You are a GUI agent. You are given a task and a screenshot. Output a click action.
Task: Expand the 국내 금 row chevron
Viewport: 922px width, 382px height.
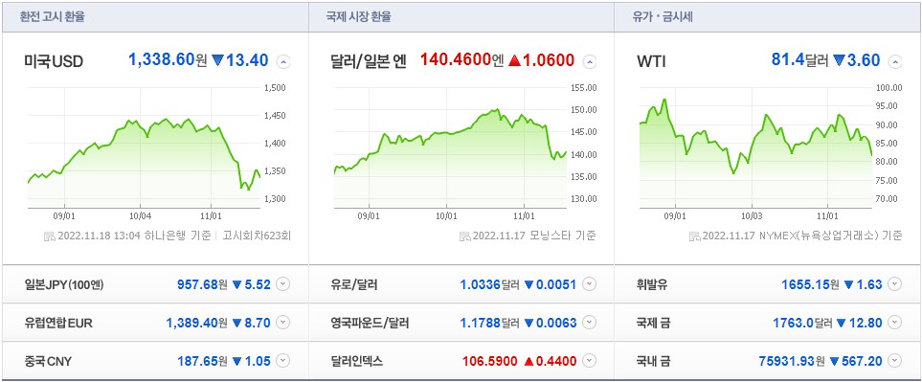tap(894, 361)
